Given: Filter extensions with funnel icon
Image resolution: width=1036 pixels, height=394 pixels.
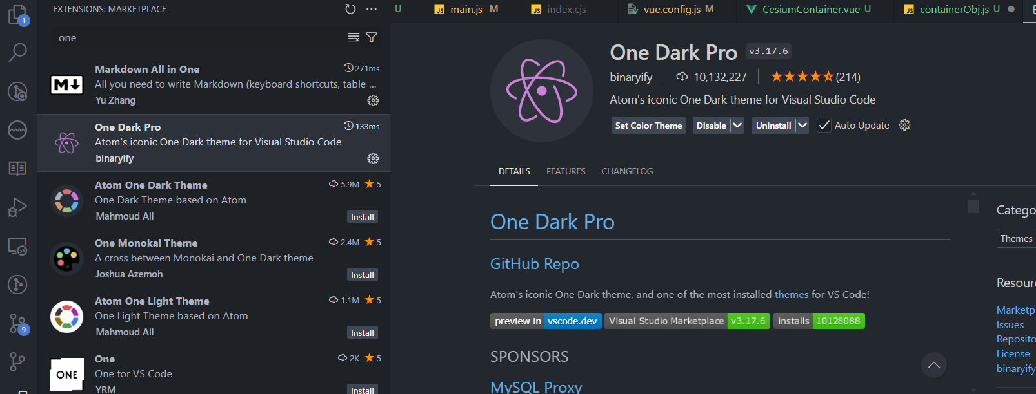Looking at the screenshot, I should coord(372,37).
